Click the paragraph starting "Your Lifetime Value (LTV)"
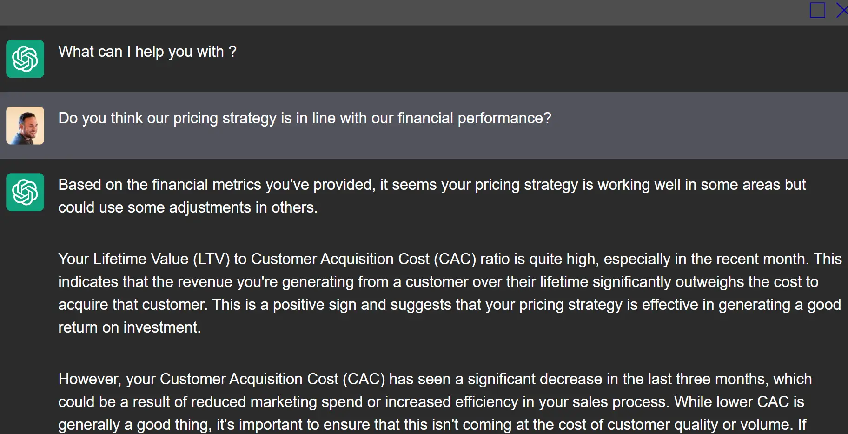 click(x=450, y=293)
